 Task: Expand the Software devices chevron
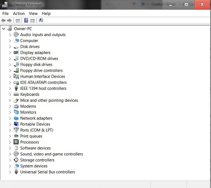click(10, 148)
